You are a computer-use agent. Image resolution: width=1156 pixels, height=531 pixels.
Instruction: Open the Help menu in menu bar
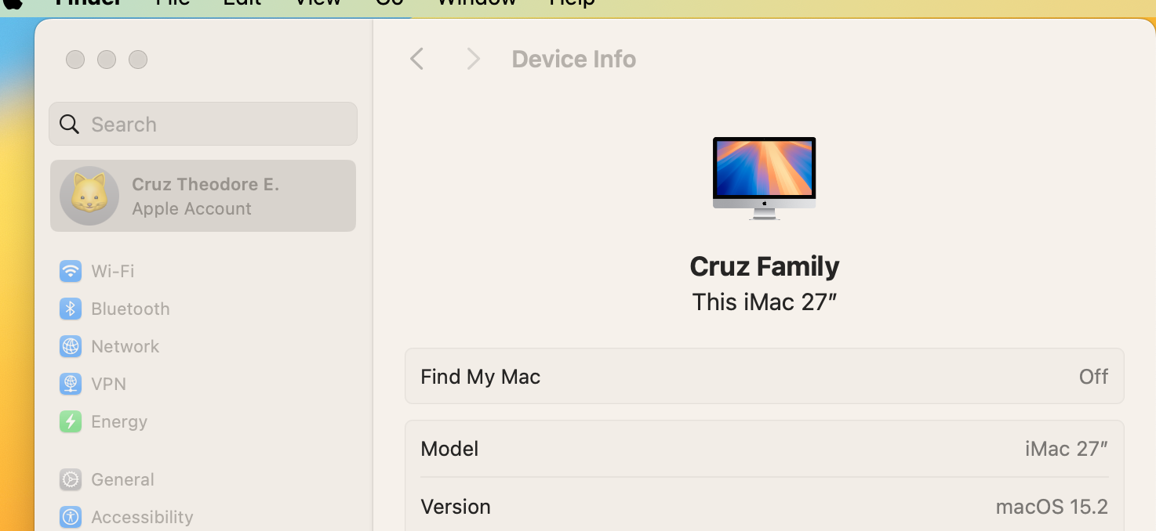pos(572,2)
